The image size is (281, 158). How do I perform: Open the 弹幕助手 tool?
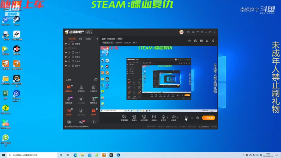(69, 89)
